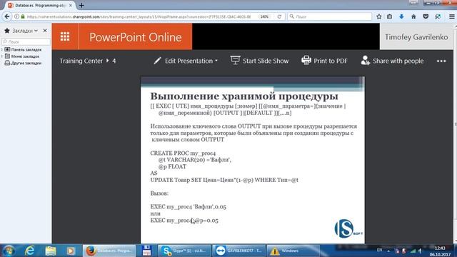Open Firefox hamburger menu

coord(451,16)
